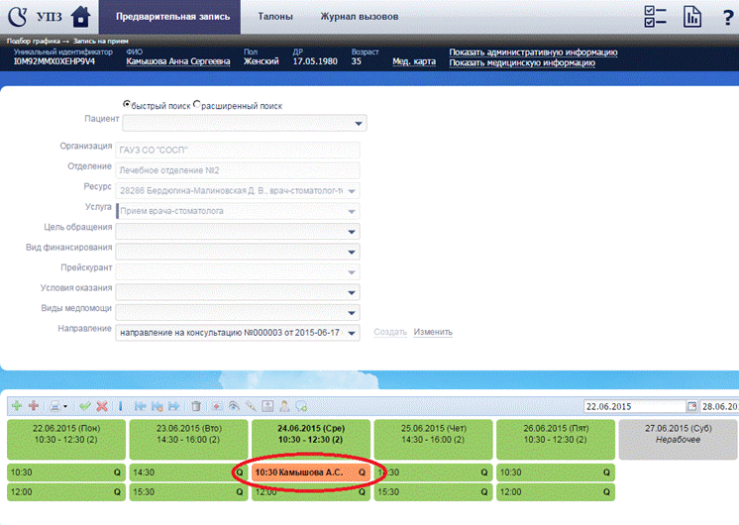Screen dimensions: 739x525
Task: Select the расширенный поиск radio button
Action: 197,104
